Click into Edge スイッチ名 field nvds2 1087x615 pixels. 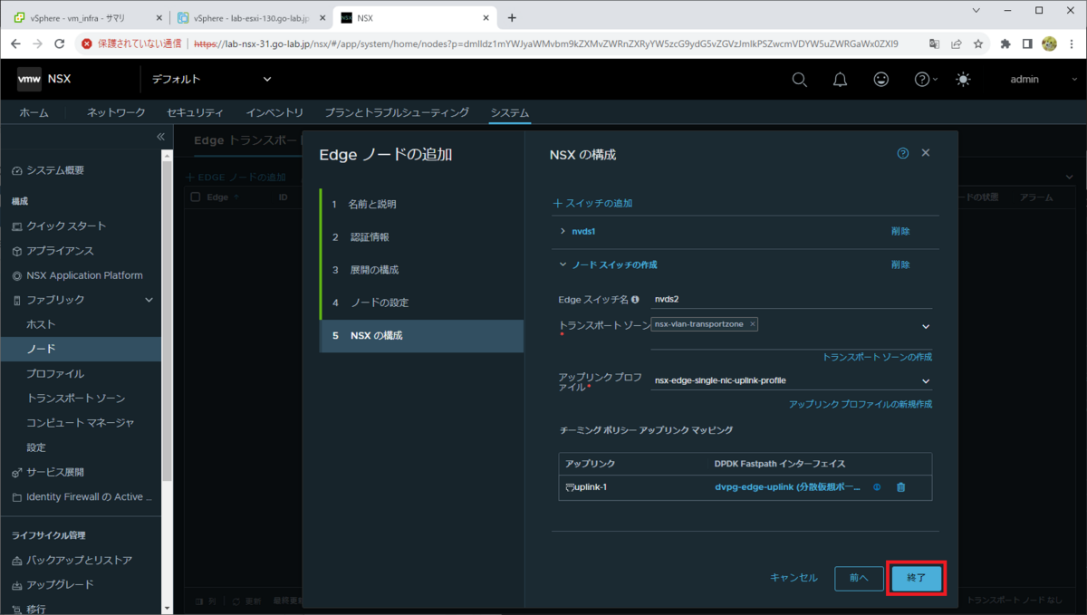pos(792,299)
